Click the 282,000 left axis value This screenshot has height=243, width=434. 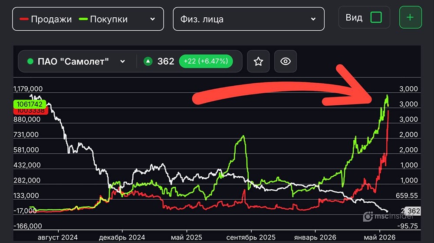point(27,180)
